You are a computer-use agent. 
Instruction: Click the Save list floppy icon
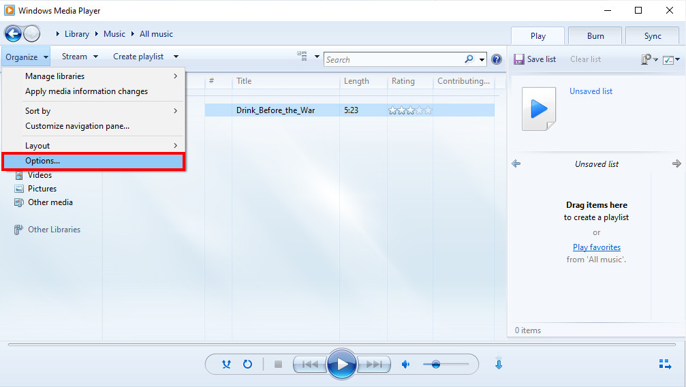(x=519, y=59)
